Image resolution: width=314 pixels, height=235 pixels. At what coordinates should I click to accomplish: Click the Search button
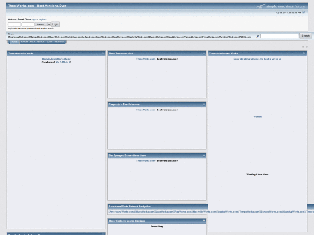306,36
